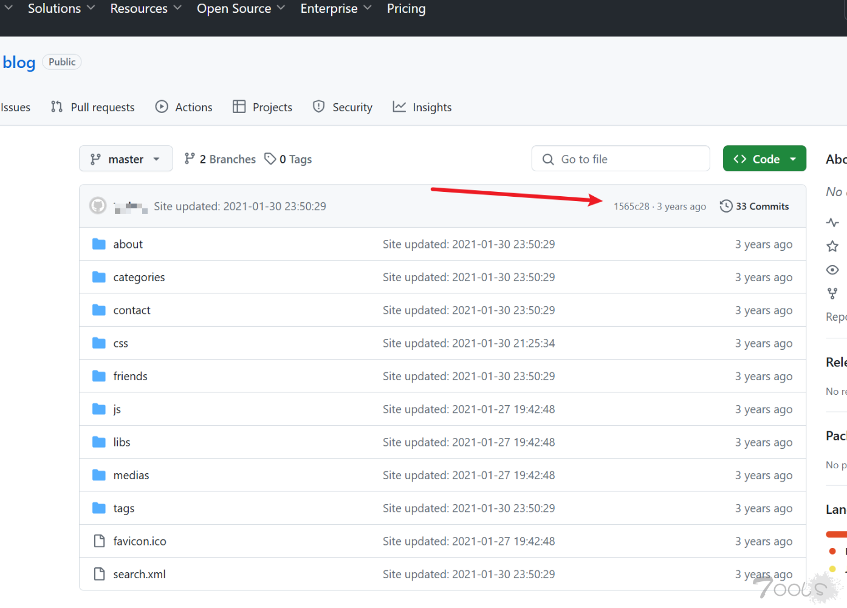
Task: Click the js folder icon
Action: [99, 409]
